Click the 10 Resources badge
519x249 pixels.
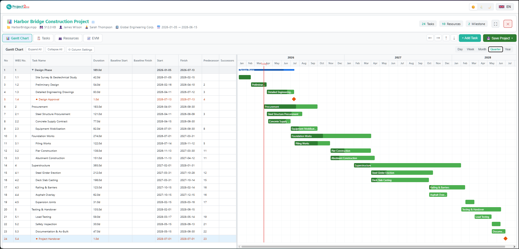(451, 24)
